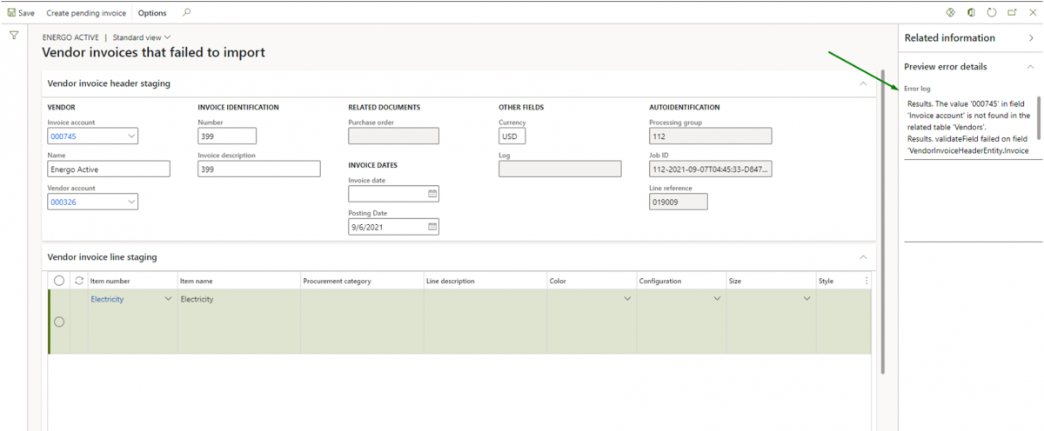Click the invoice Number field
The width and height of the screenshot is (1044, 431).
coord(227,136)
